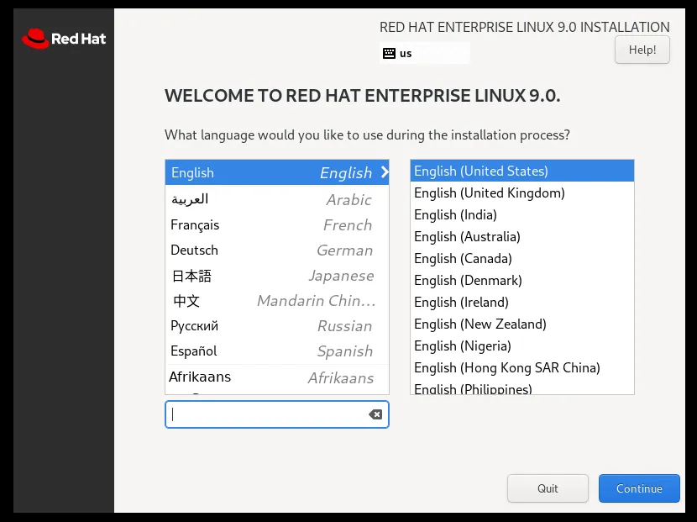Choose Deutsch (German) language

click(x=277, y=250)
